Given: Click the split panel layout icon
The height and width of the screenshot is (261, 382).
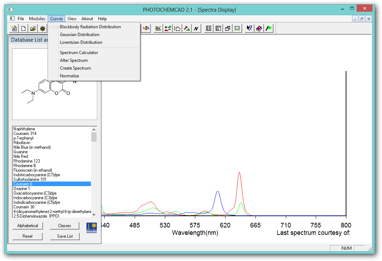Looking at the screenshot, I should point(218,28).
